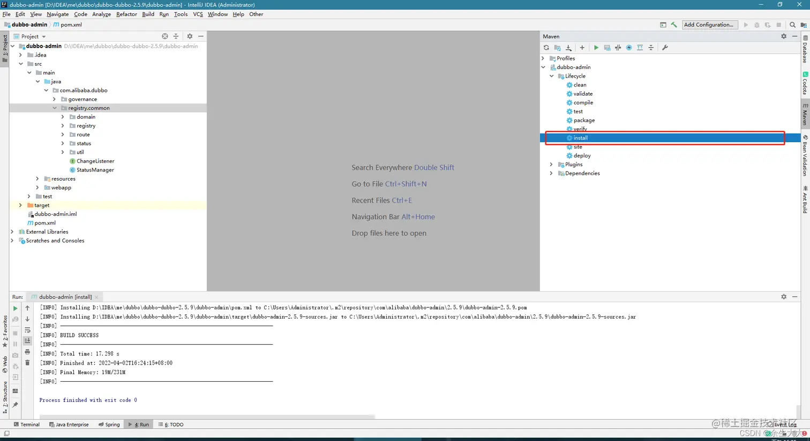Click the Build Project hammer icon
The image size is (810, 441).
click(674, 25)
